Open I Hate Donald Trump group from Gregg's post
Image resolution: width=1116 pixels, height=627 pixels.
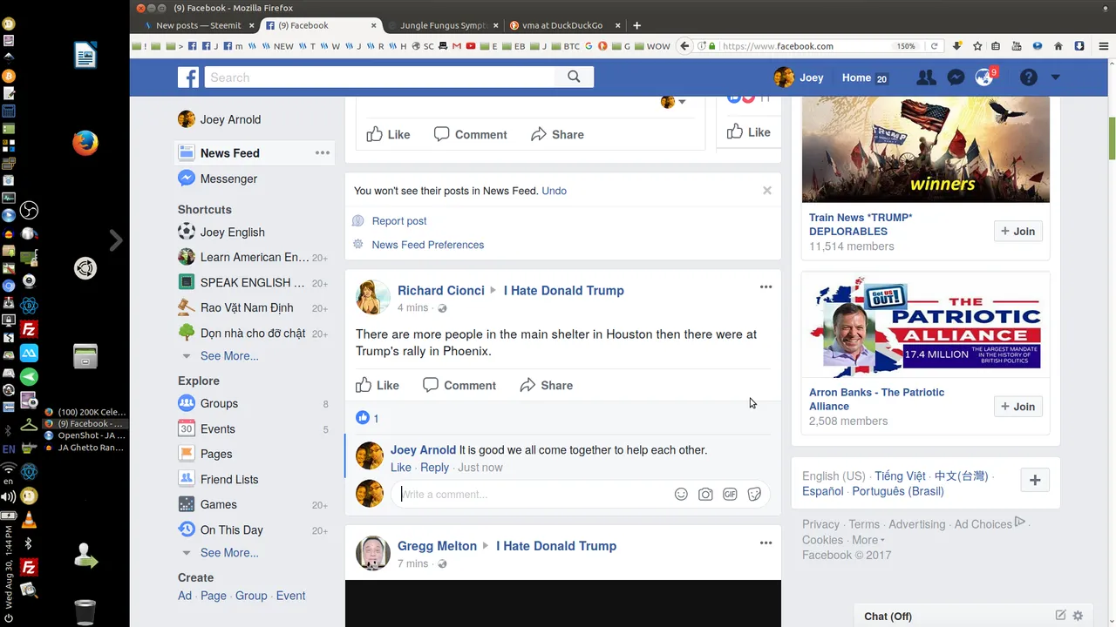coord(556,546)
